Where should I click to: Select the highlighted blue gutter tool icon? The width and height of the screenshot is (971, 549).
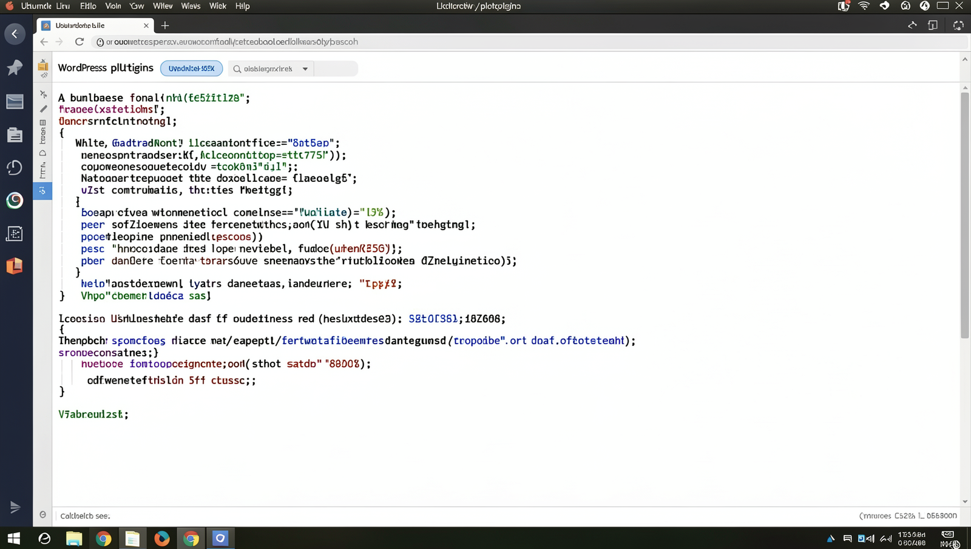click(x=42, y=191)
